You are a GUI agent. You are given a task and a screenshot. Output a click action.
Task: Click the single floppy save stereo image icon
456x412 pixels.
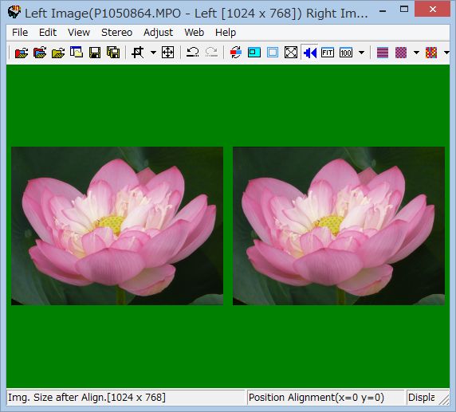click(95, 53)
